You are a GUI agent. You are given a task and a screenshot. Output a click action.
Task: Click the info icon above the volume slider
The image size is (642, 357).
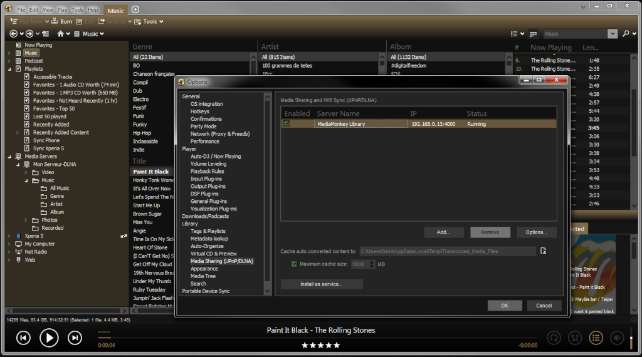pos(634,320)
